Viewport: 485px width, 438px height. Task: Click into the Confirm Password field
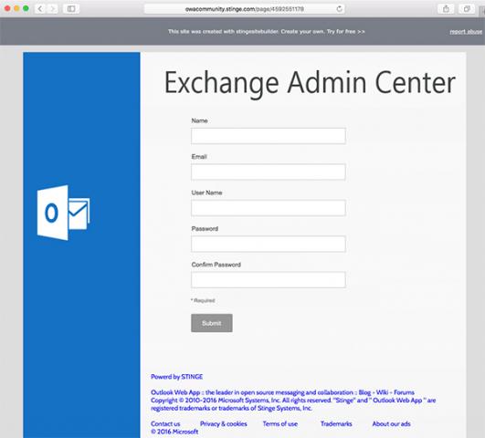[x=269, y=280]
